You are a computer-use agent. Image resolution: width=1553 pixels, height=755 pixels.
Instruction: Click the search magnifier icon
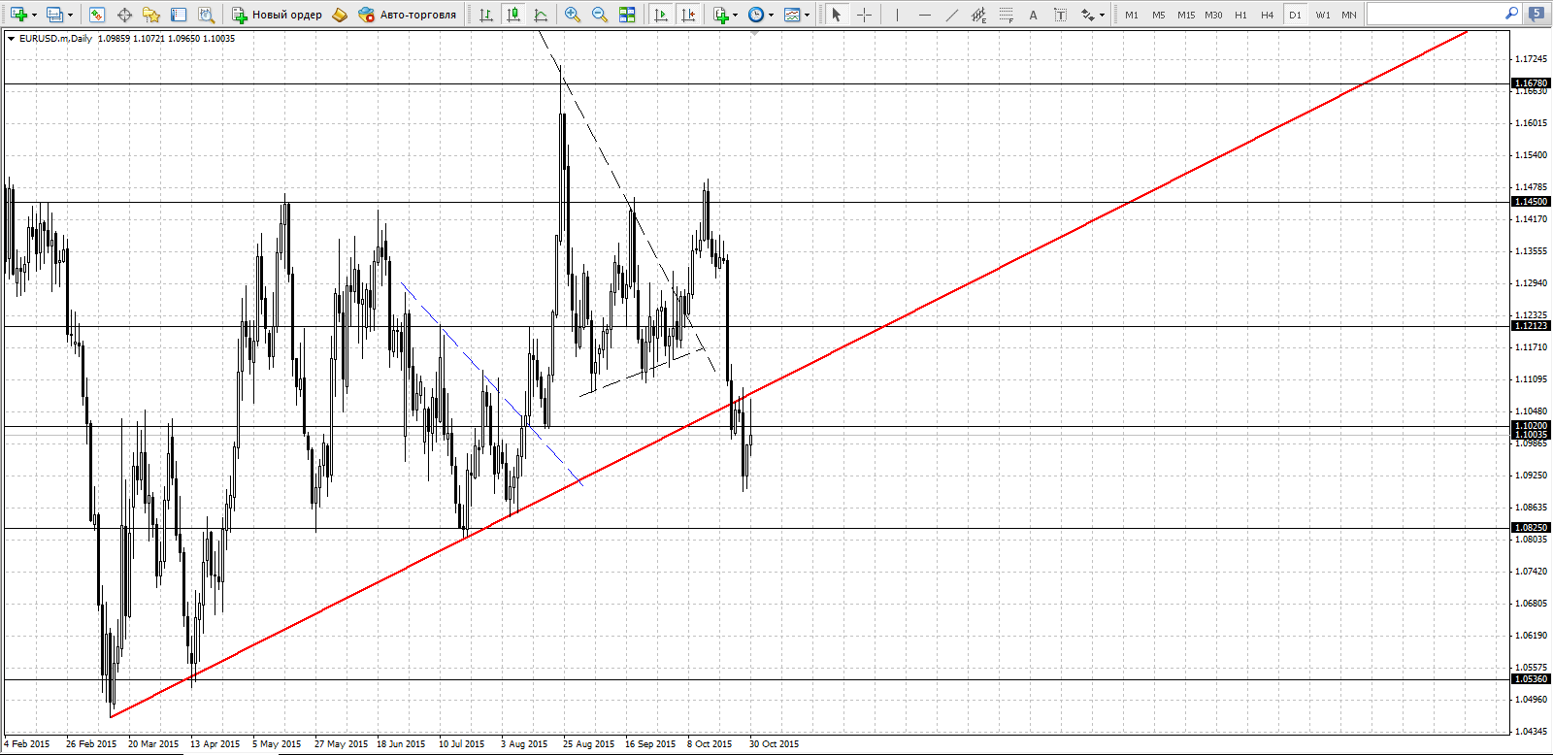1511,14
